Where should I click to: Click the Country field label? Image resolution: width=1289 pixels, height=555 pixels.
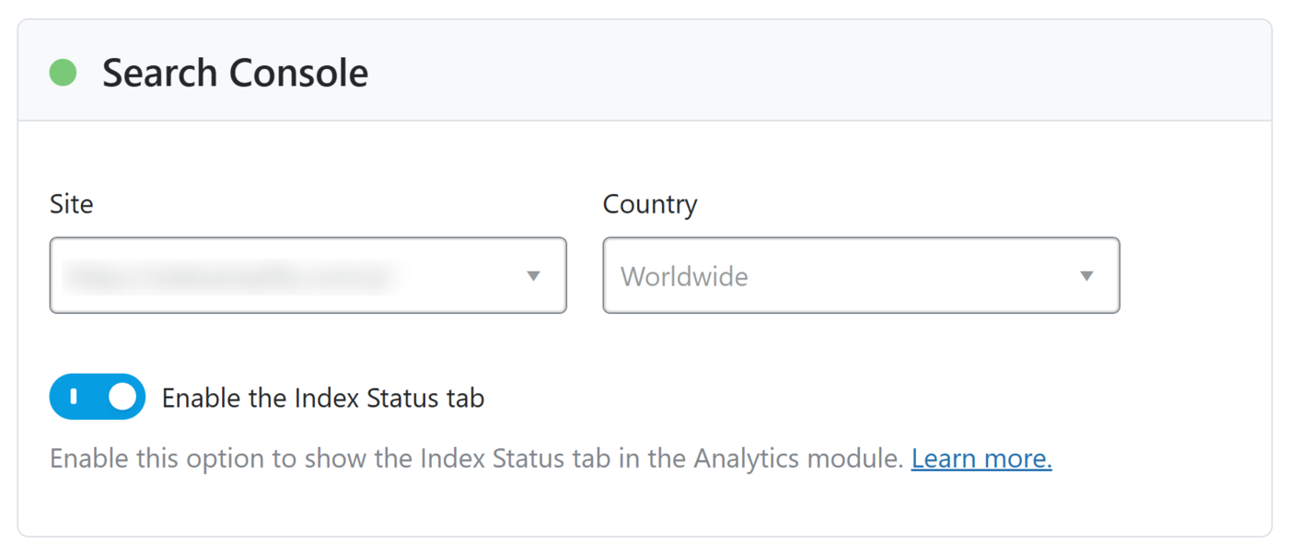[x=650, y=203]
